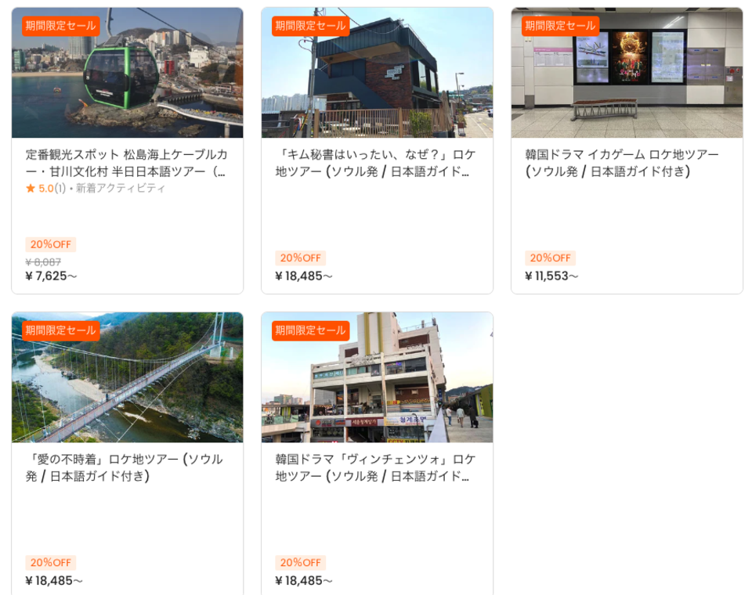Image resolution: width=752 pixels, height=595 pixels.
Task: Click the 期間限定セール badge on cable car card
Action: click(x=61, y=26)
